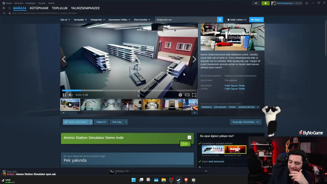This screenshot has height=184, width=327.
Task: Switch to the MAĞAZA tab
Action: (x=20, y=8)
